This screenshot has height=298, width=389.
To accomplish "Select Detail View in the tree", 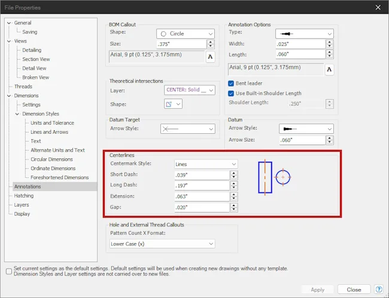I will [34, 68].
